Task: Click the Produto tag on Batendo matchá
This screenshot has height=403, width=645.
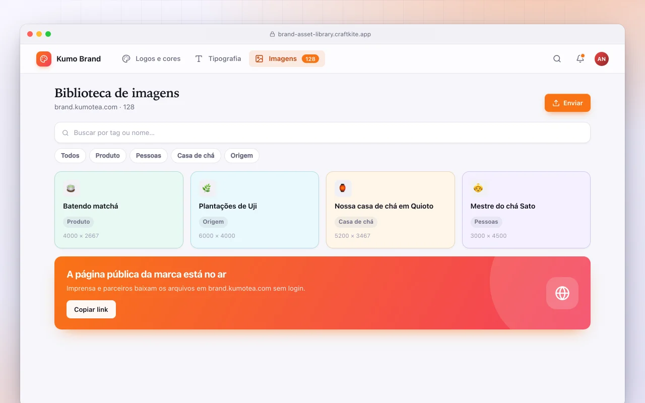Action: tap(79, 222)
